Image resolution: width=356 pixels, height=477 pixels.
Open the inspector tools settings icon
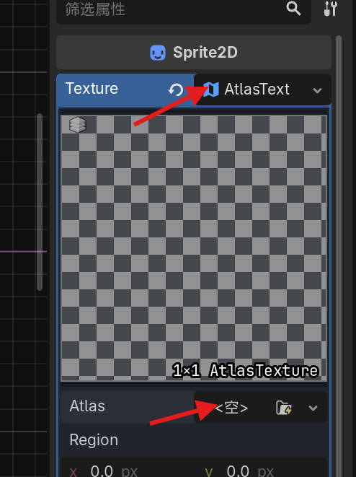pos(331,9)
